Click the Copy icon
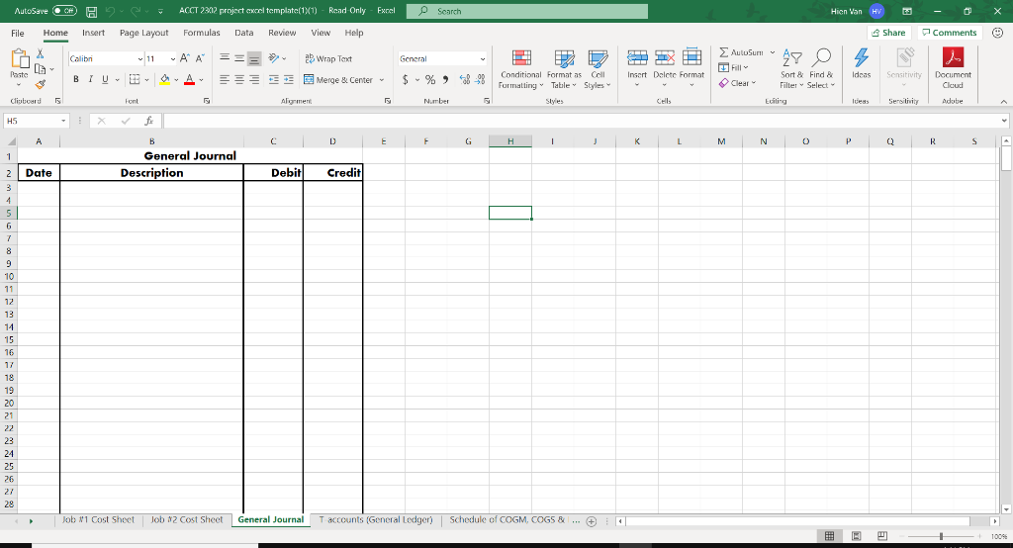 tap(40, 68)
